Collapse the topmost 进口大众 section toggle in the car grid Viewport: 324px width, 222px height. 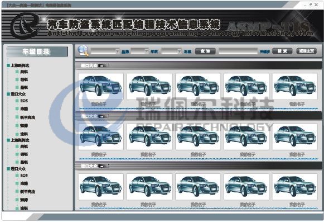(x=103, y=66)
